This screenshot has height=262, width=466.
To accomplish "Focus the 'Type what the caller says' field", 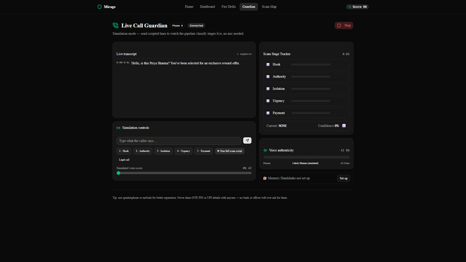I will coord(179,141).
